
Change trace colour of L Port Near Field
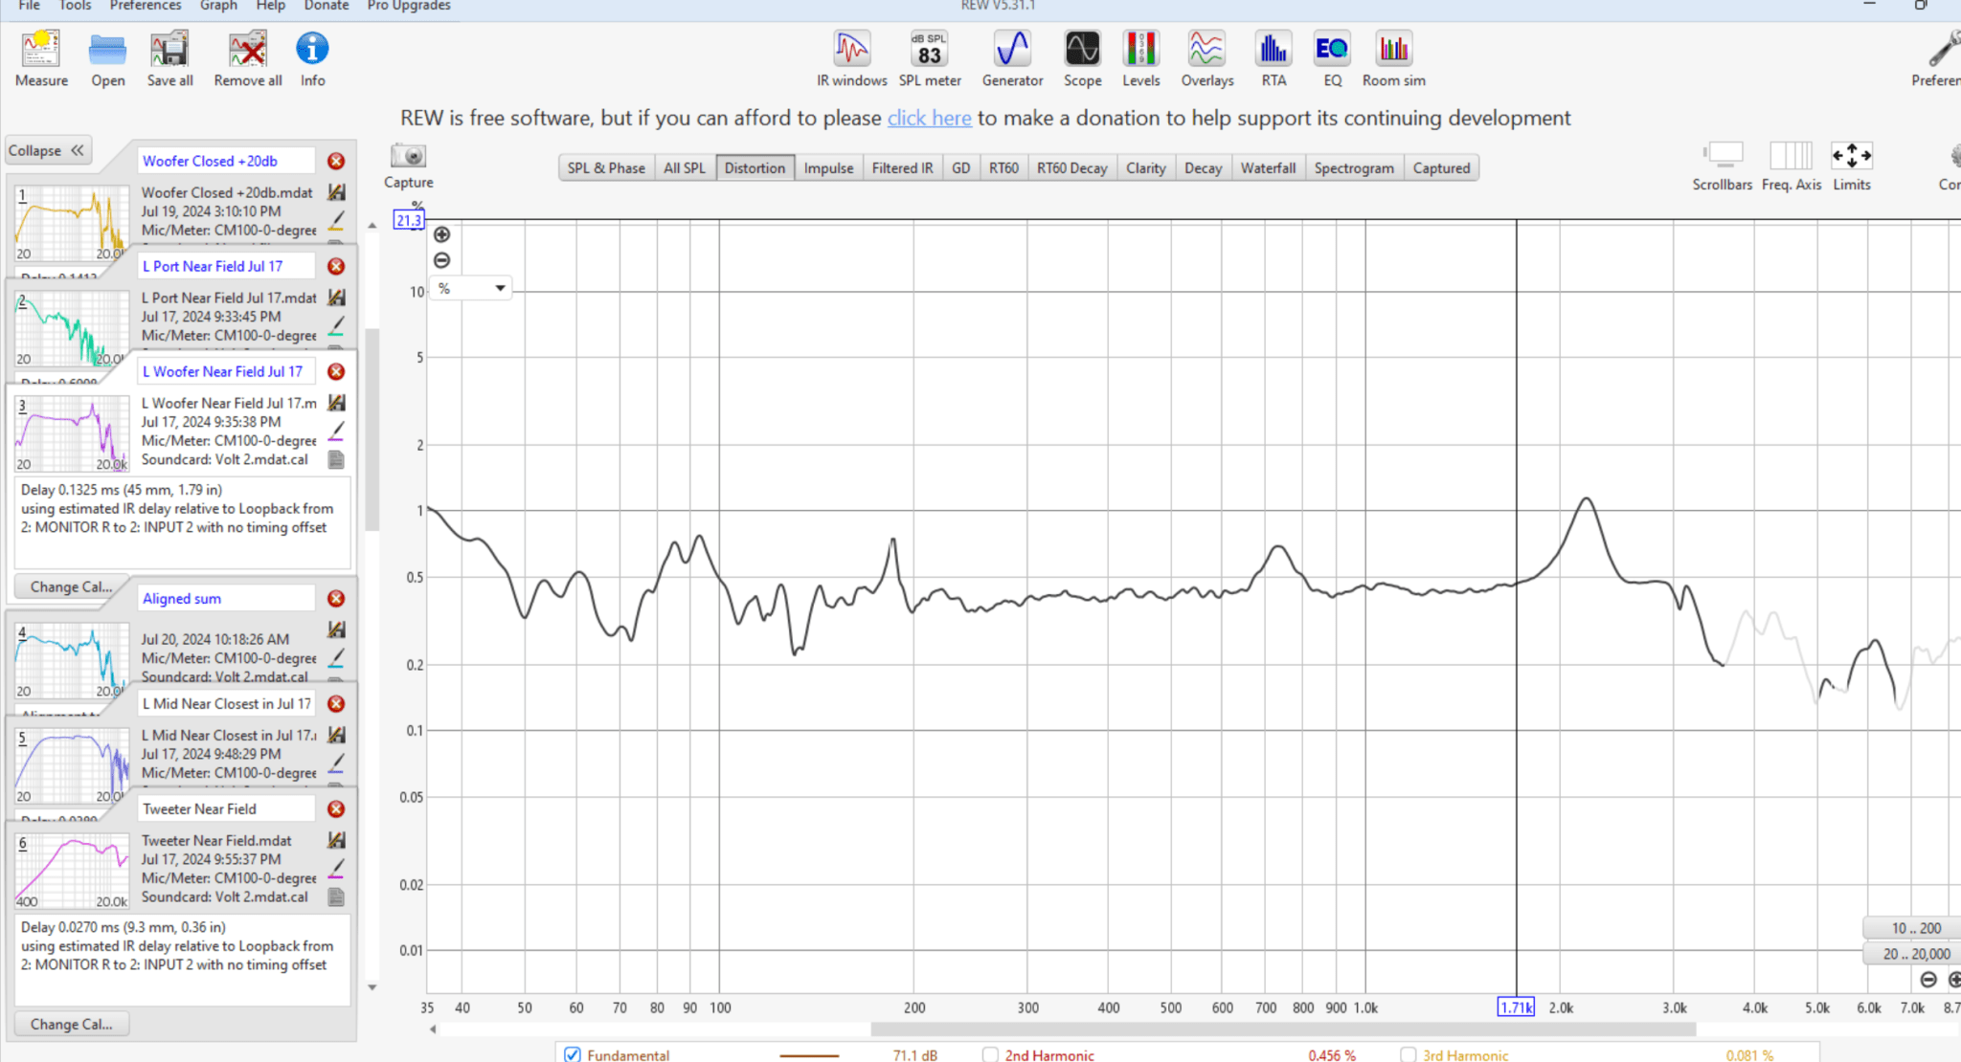coord(336,325)
